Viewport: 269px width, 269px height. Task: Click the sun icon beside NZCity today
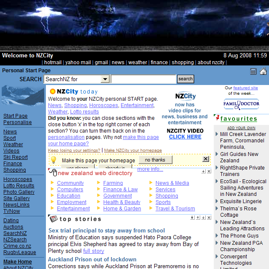(x=53, y=91)
